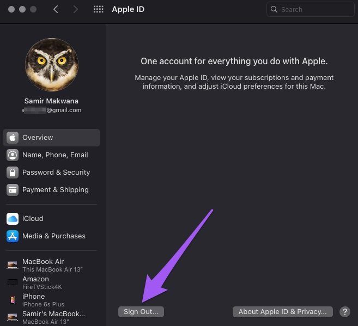Click the MacBook Air device icon
The image size is (358, 326).
(13, 265)
